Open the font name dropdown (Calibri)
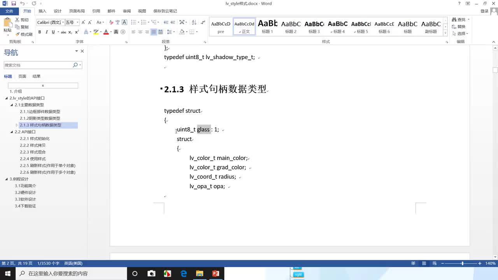The image size is (498, 280). 63,23
